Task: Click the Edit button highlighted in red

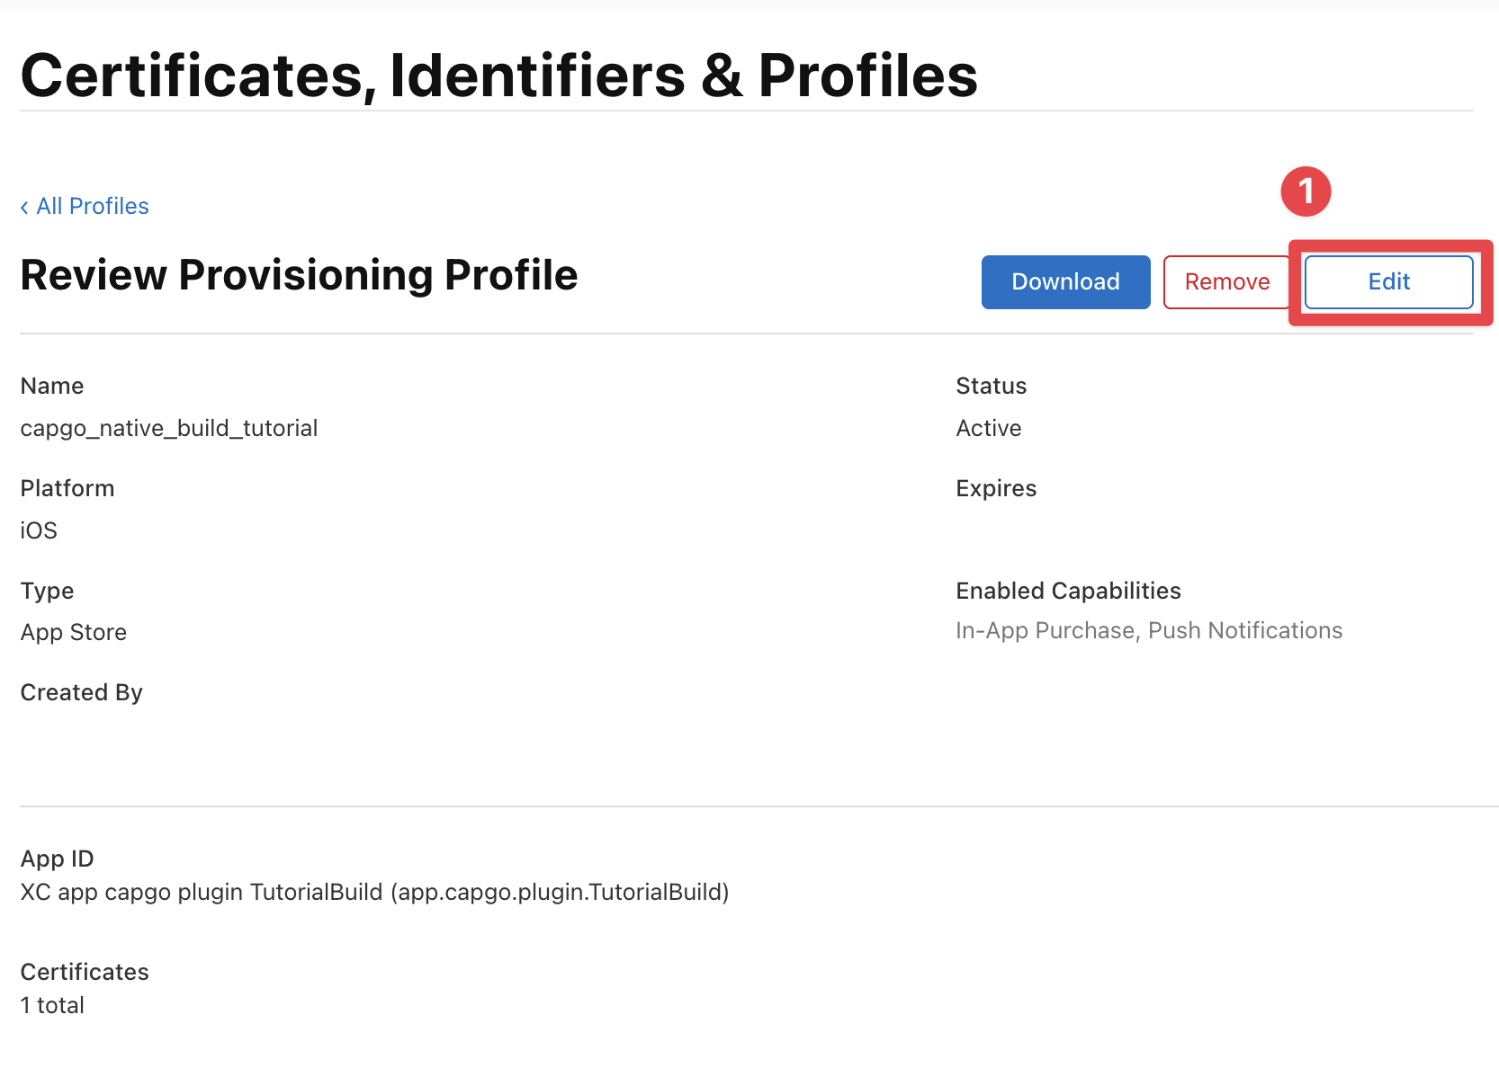Action: point(1388,281)
